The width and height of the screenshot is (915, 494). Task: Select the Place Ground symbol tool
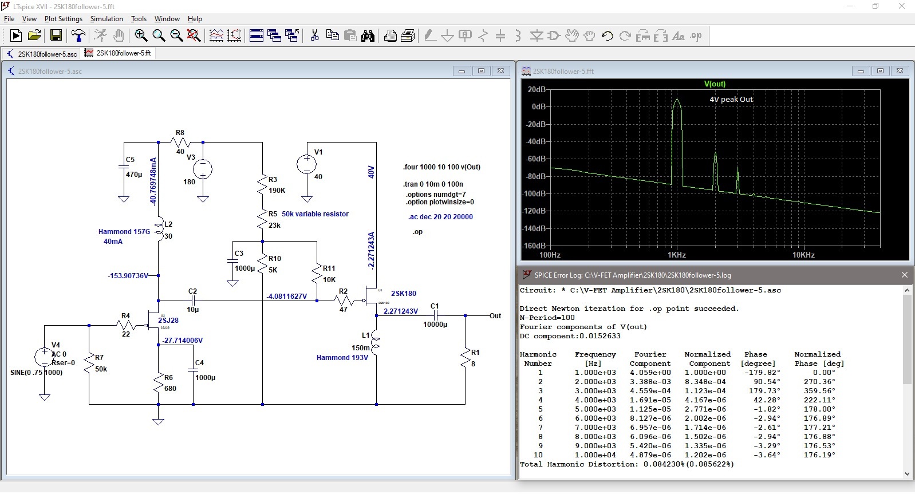click(447, 35)
